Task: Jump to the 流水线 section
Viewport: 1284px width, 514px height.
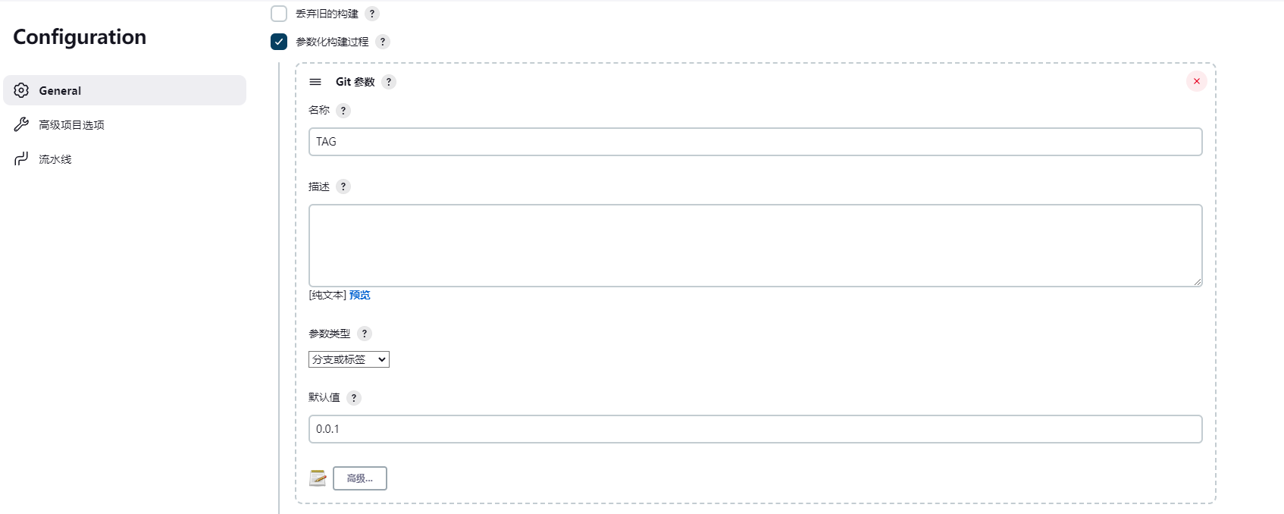Action: (55, 158)
